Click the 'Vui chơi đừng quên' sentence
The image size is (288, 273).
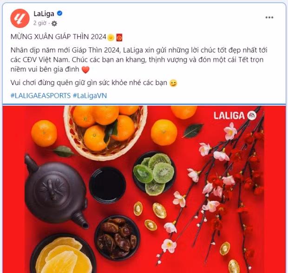[x=89, y=83]
